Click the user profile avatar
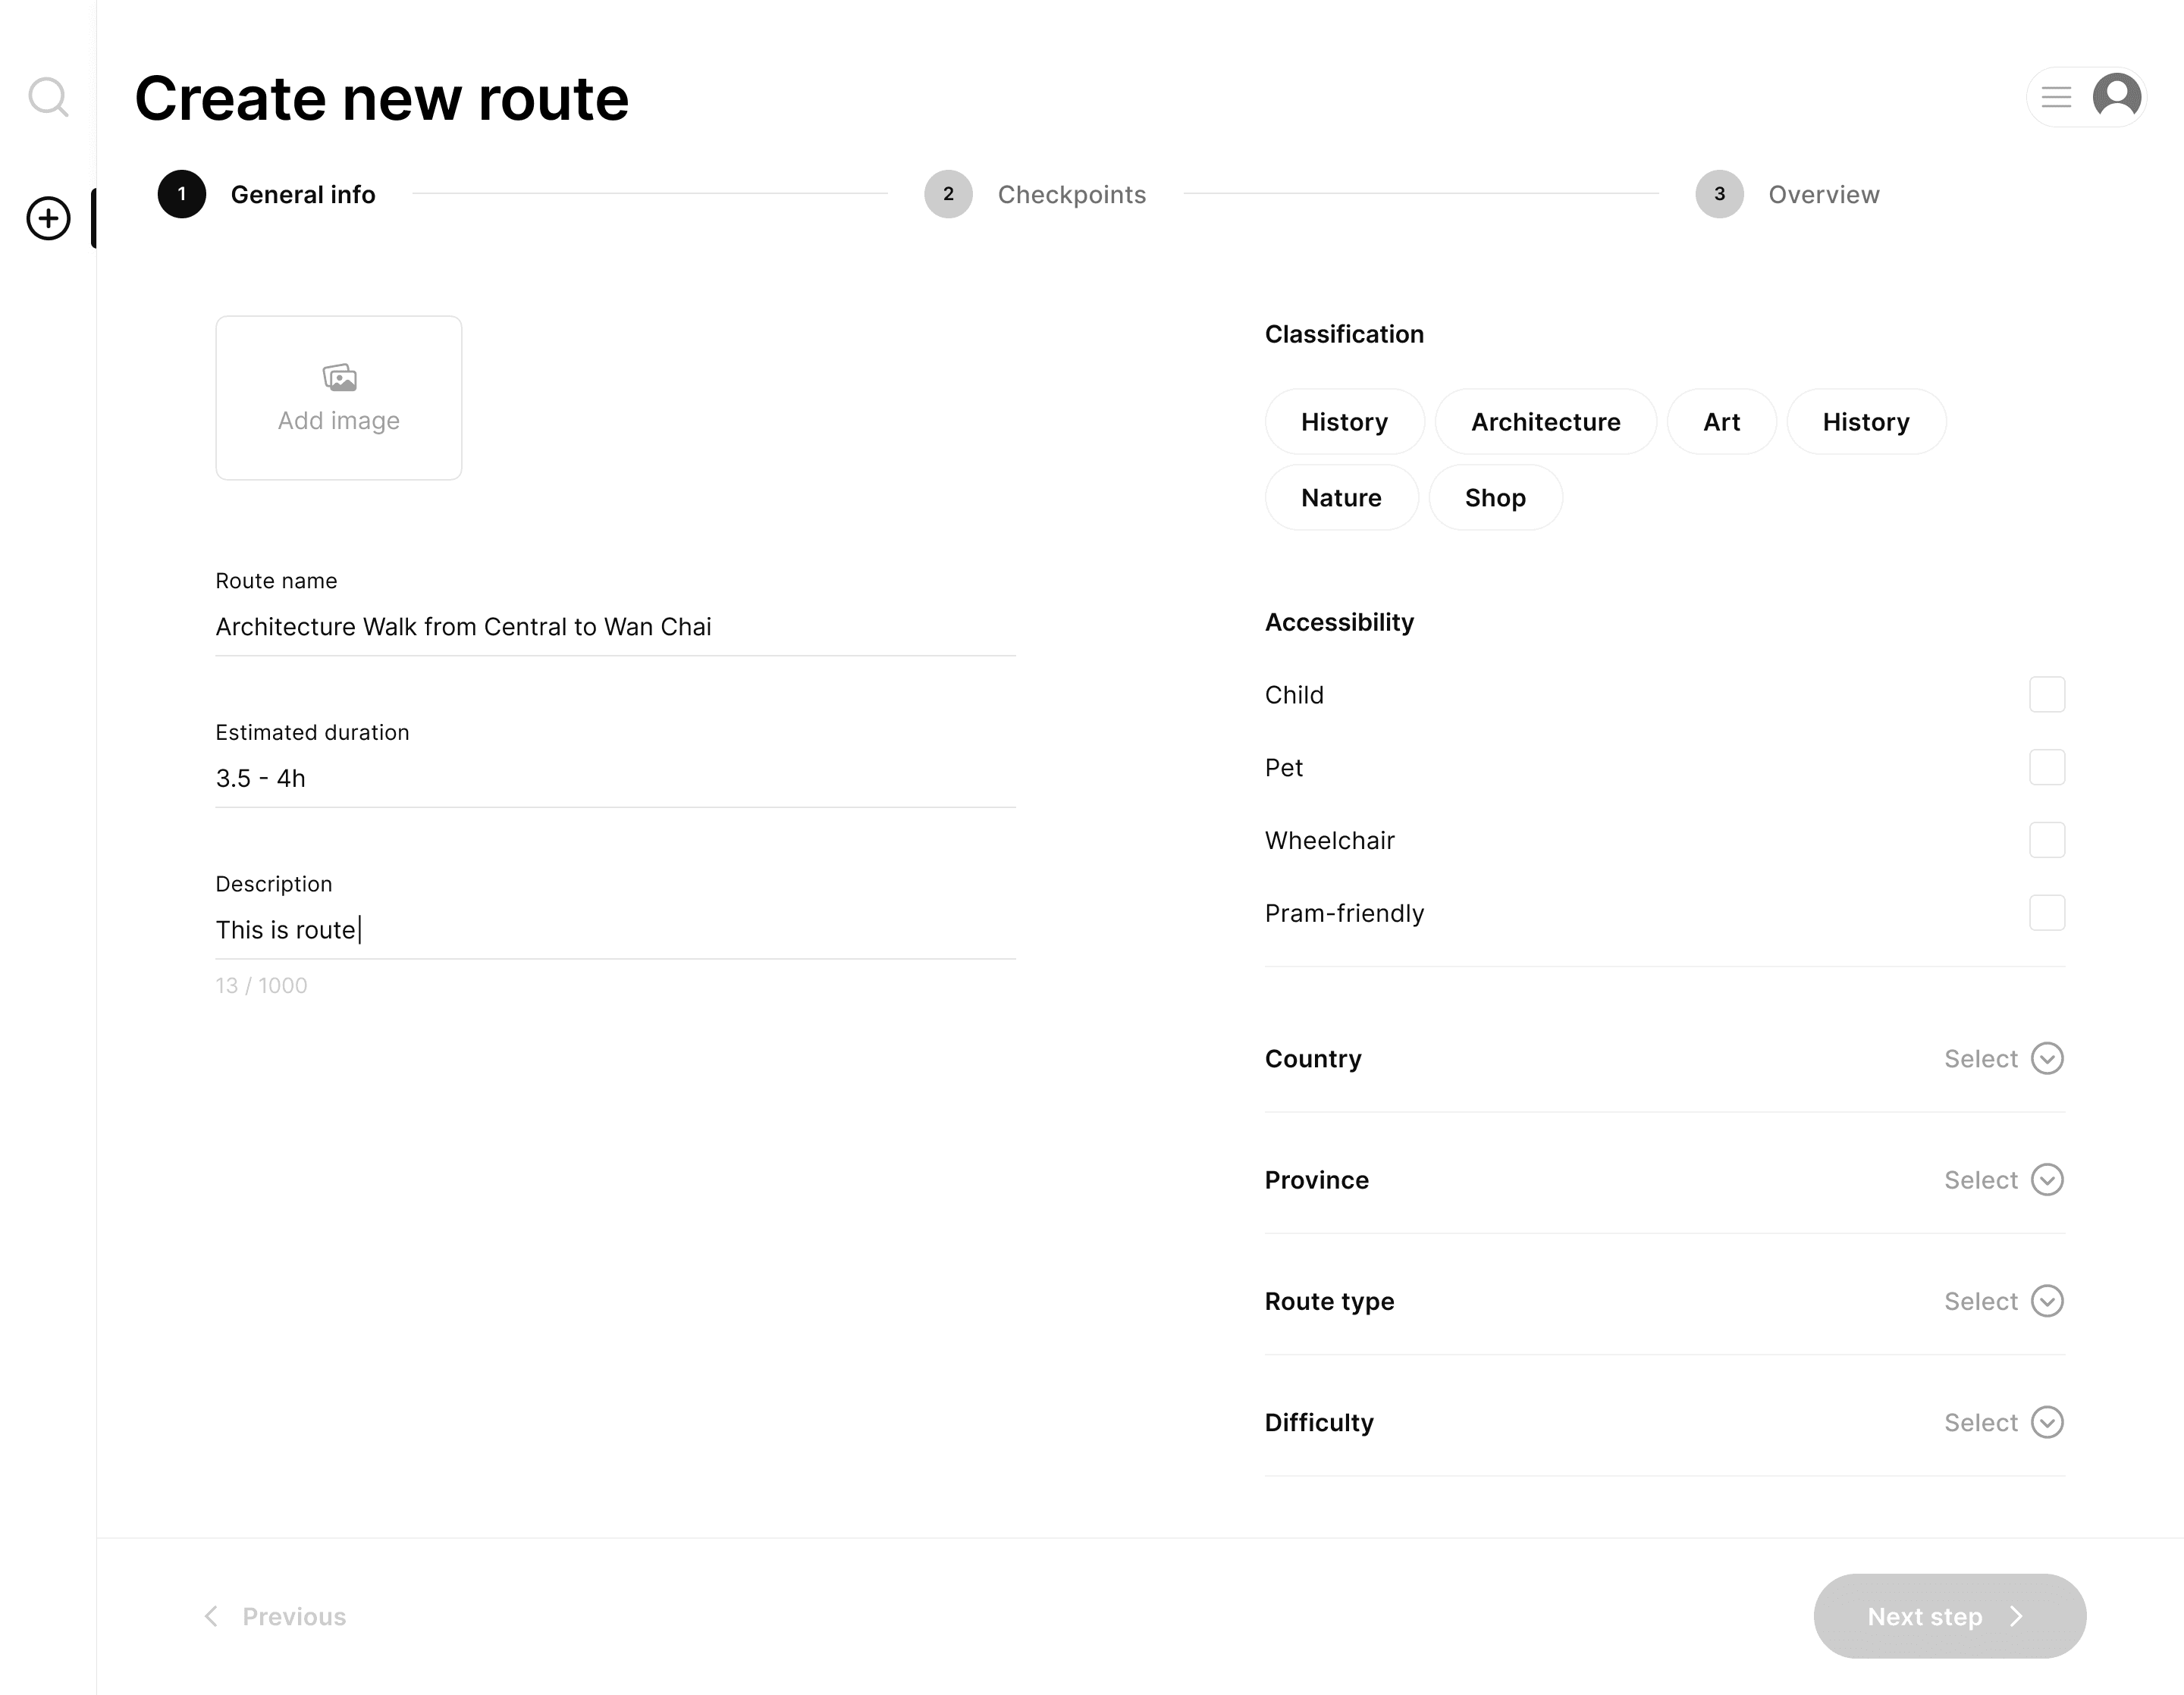This screenshot has width=2184, height=1695. click(2116, 97)
